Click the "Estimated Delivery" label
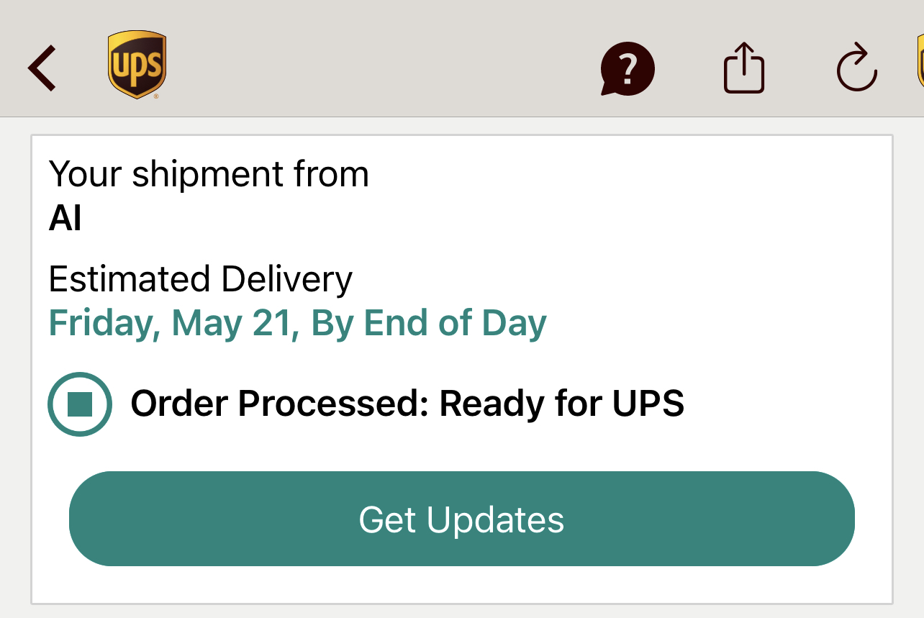 point(200,279)
